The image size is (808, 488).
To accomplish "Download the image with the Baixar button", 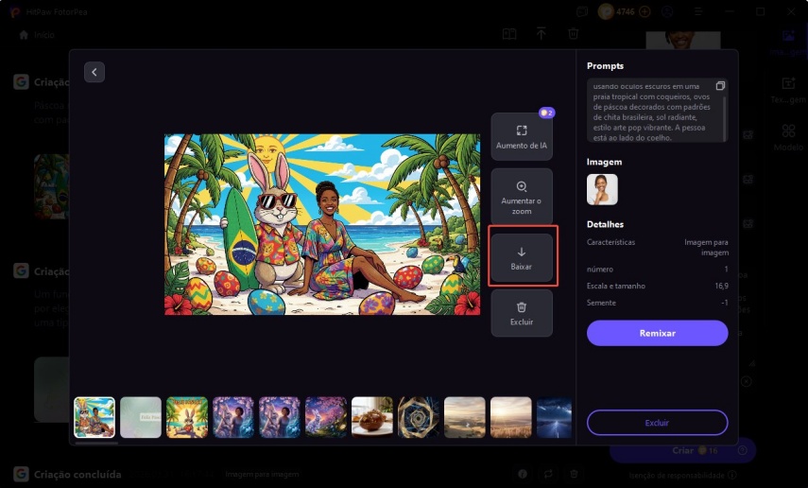I will (522, 257).
